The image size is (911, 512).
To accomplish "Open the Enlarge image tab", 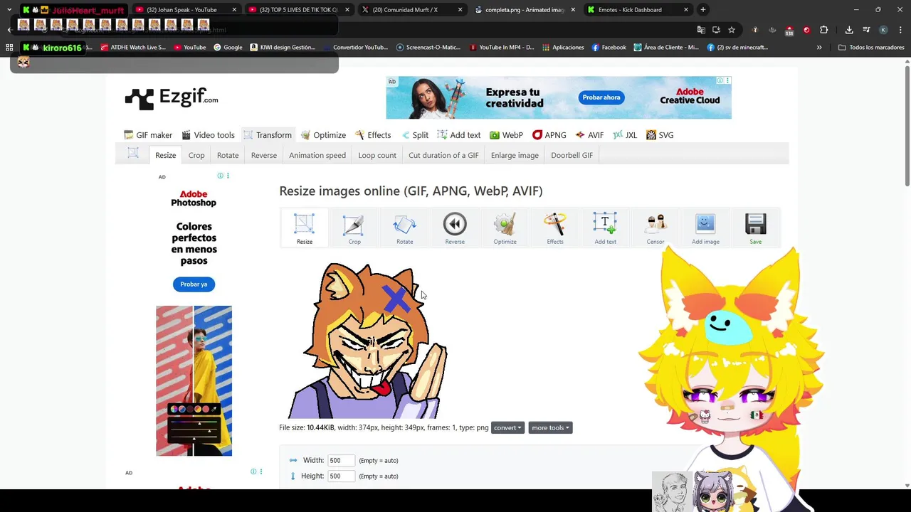I will pos(515,155).
